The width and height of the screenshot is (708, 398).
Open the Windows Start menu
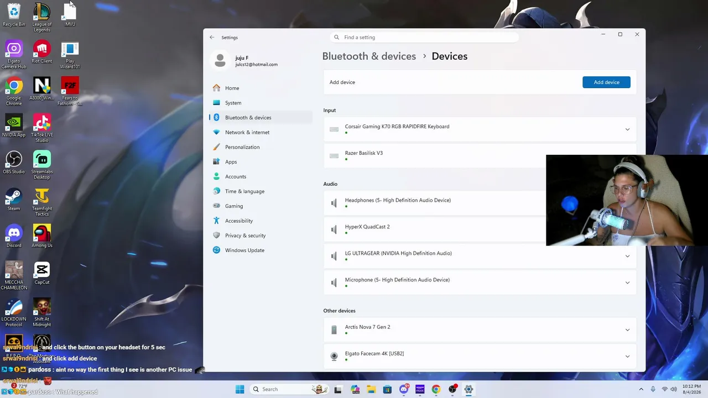click(x=240, y=389)
